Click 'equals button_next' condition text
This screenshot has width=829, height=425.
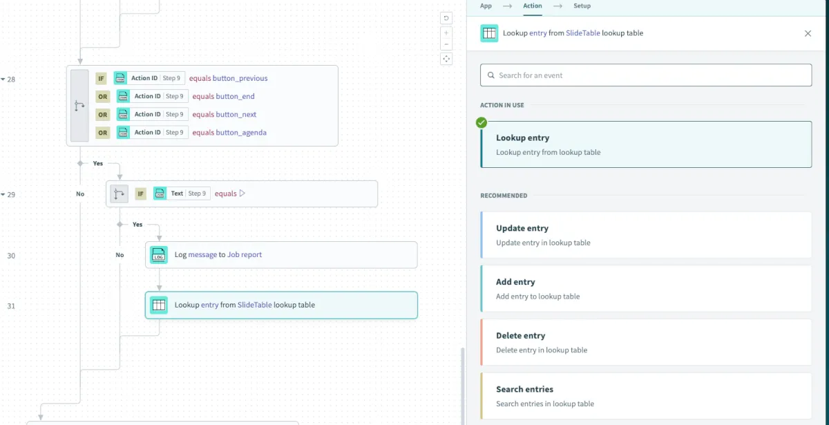225,114
